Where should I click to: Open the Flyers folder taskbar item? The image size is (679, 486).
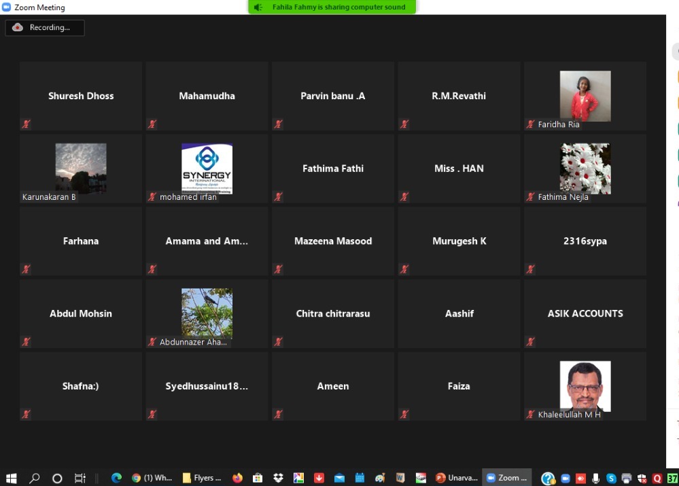(202, 478)
